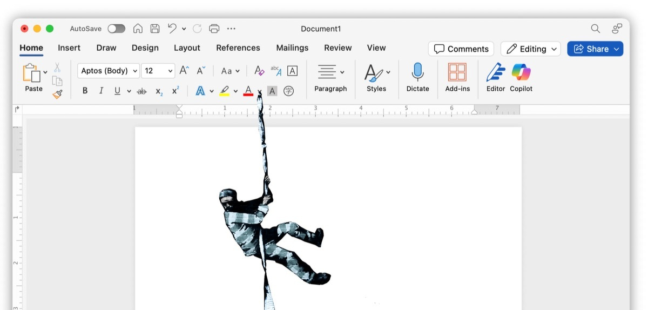Apply superscript formatting
This screenshot has width=648, height=310.
pos(175,91)
